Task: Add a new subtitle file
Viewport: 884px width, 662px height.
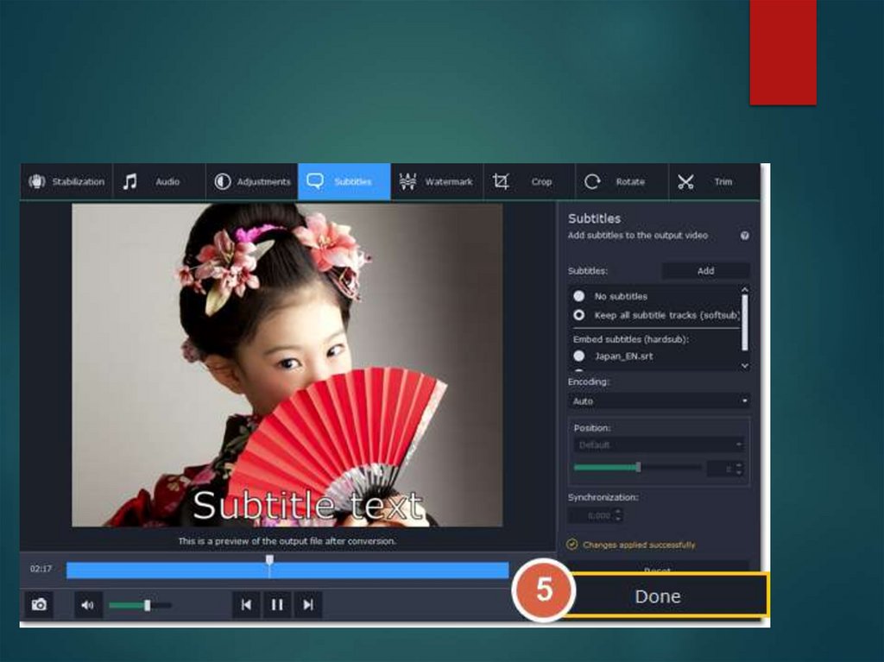Action: coord(705,271)
